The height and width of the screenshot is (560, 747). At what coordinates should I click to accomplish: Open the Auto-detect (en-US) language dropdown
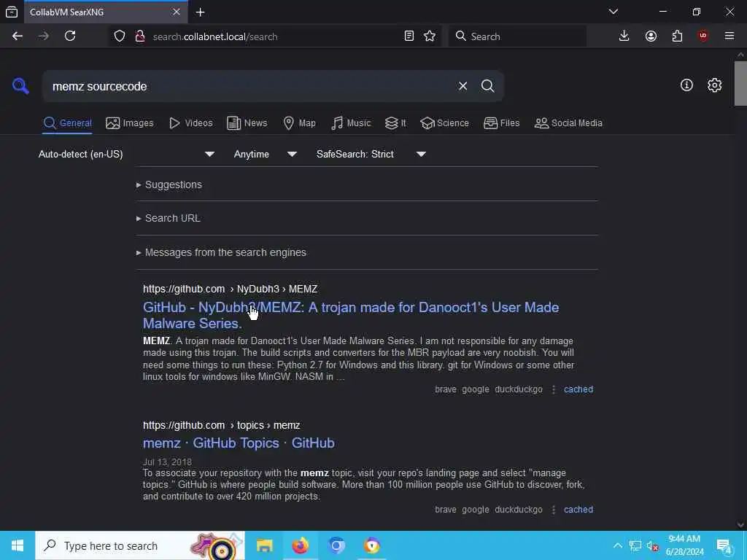[126, 155]
